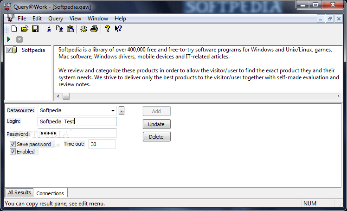This screenshot has height=211, width=347.
Task: Expand the Datasource dropdown
Action: pyautogui.click(x=113, y=110)
